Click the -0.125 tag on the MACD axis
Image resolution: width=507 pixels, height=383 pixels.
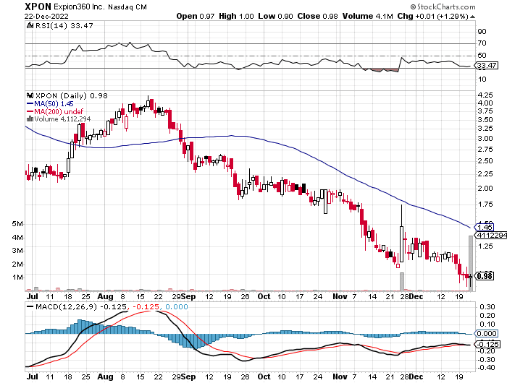coord(487,344)
